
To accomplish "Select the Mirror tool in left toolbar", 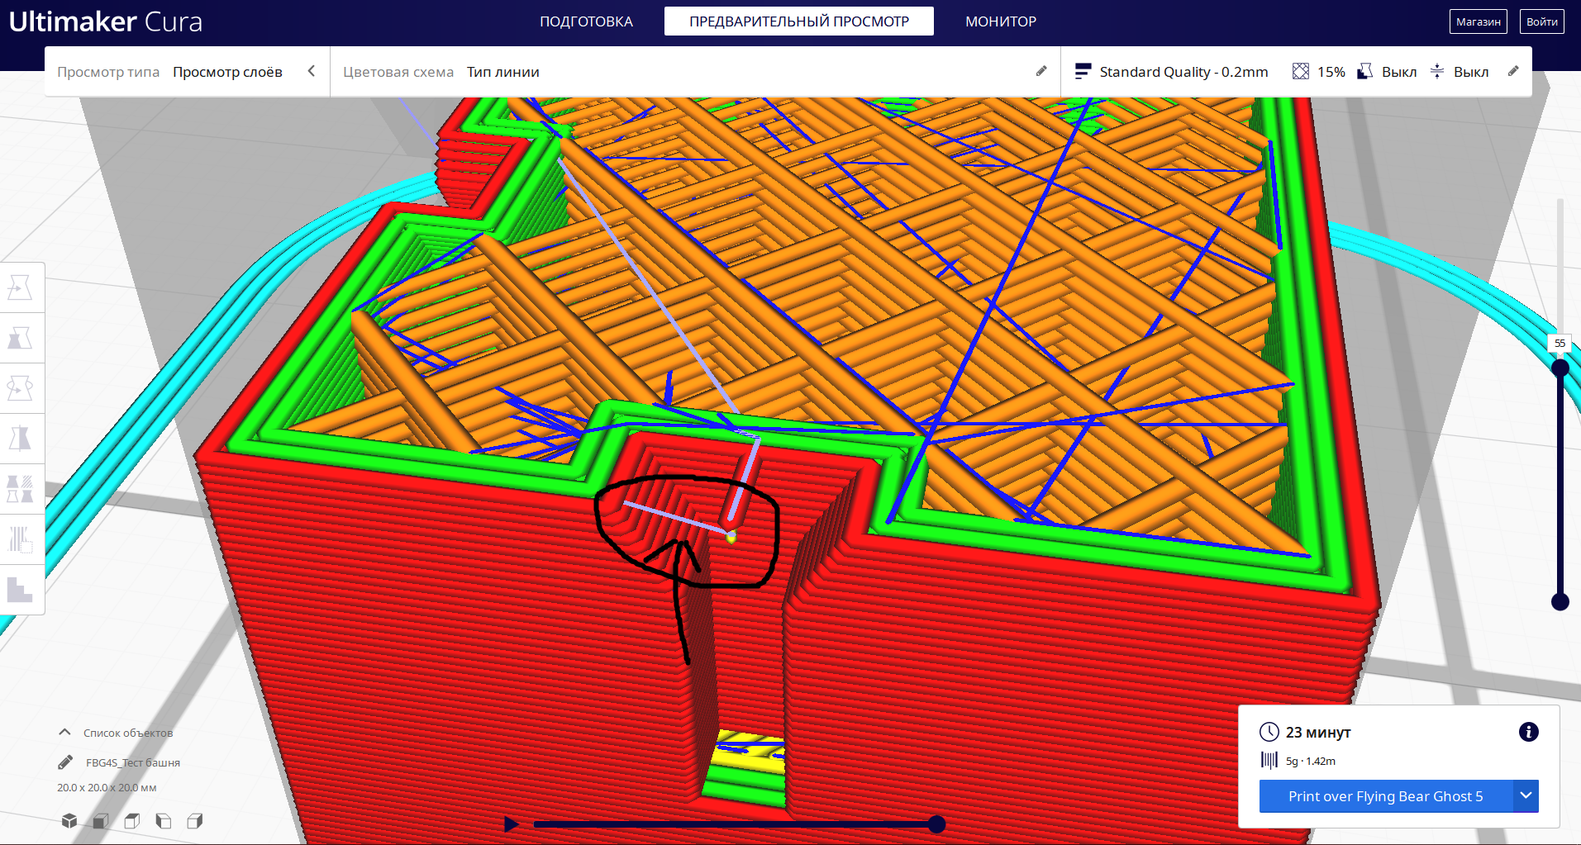I will tap(20, 438).
